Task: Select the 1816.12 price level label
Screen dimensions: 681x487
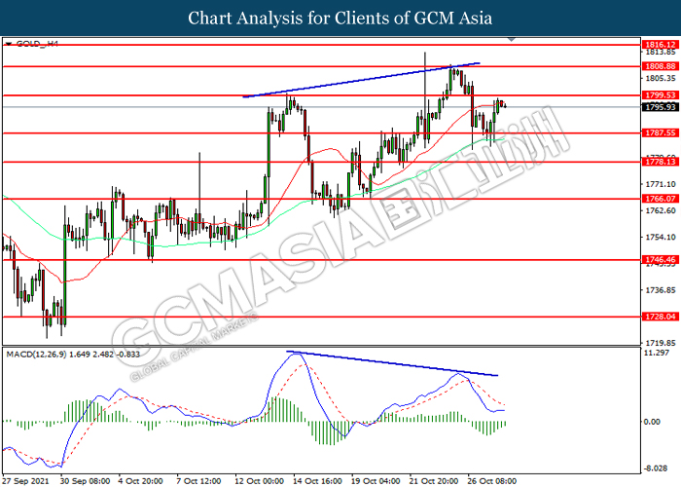Action: [661, 45]
